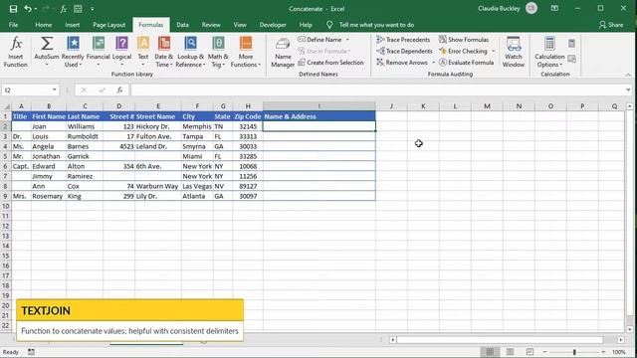Click fx icon in the title bar toolbar
Image resolution: width=637 pixels, height=358 pixels.
(64, 9)
